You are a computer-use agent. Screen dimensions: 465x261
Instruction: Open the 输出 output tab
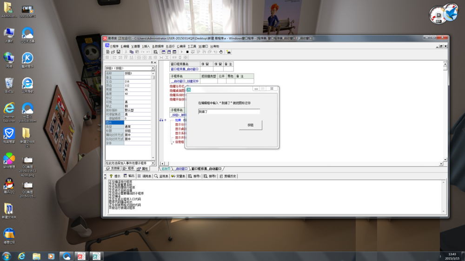point(129,176)
